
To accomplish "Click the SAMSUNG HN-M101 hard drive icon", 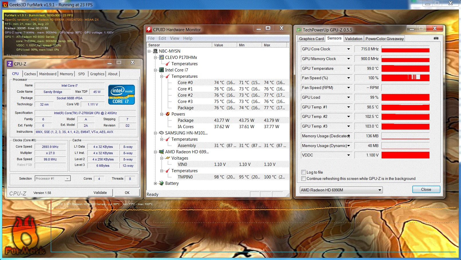I will pos(161,133).
